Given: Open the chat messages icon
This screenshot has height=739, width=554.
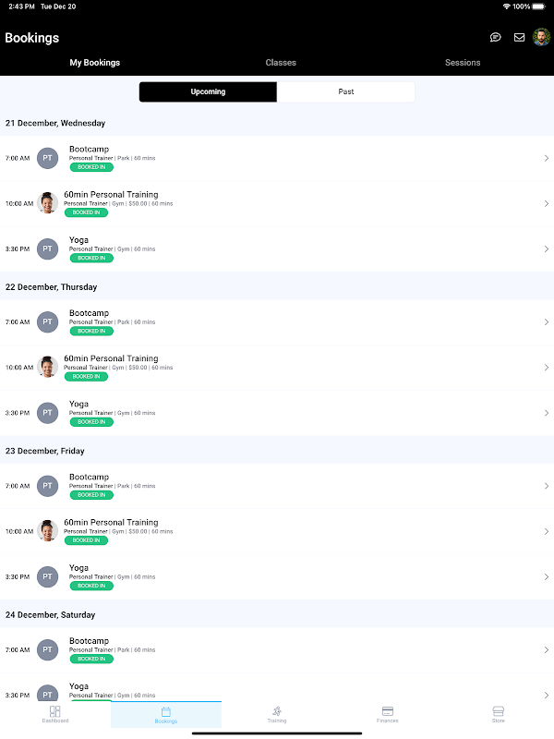Looking at the screenshot, I should pyautogui.click(x=495, y=37).
